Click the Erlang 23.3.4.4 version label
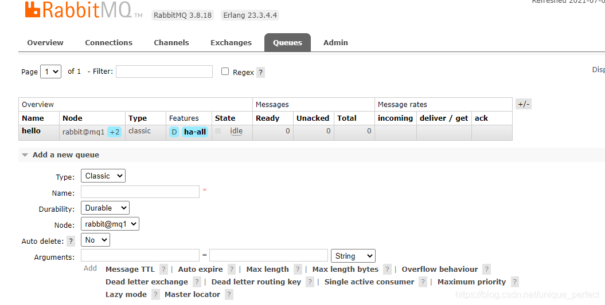 250,15
